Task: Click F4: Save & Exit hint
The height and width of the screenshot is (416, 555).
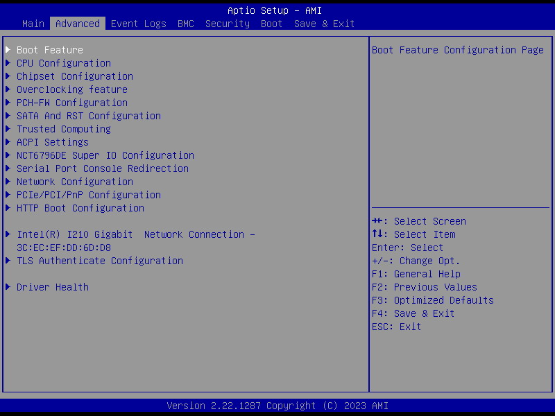Action: 413,313
